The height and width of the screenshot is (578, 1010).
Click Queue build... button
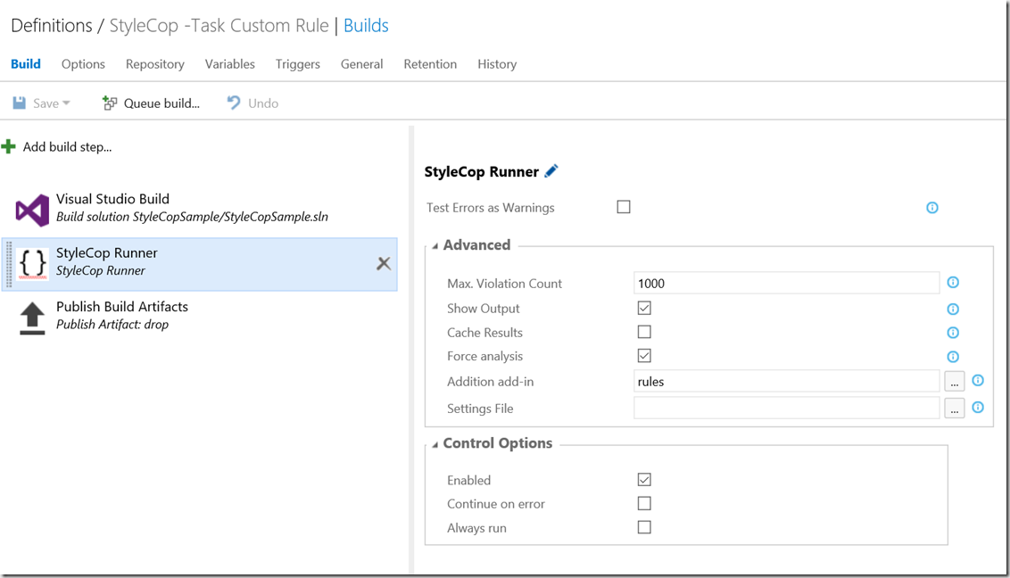[152, 103]
